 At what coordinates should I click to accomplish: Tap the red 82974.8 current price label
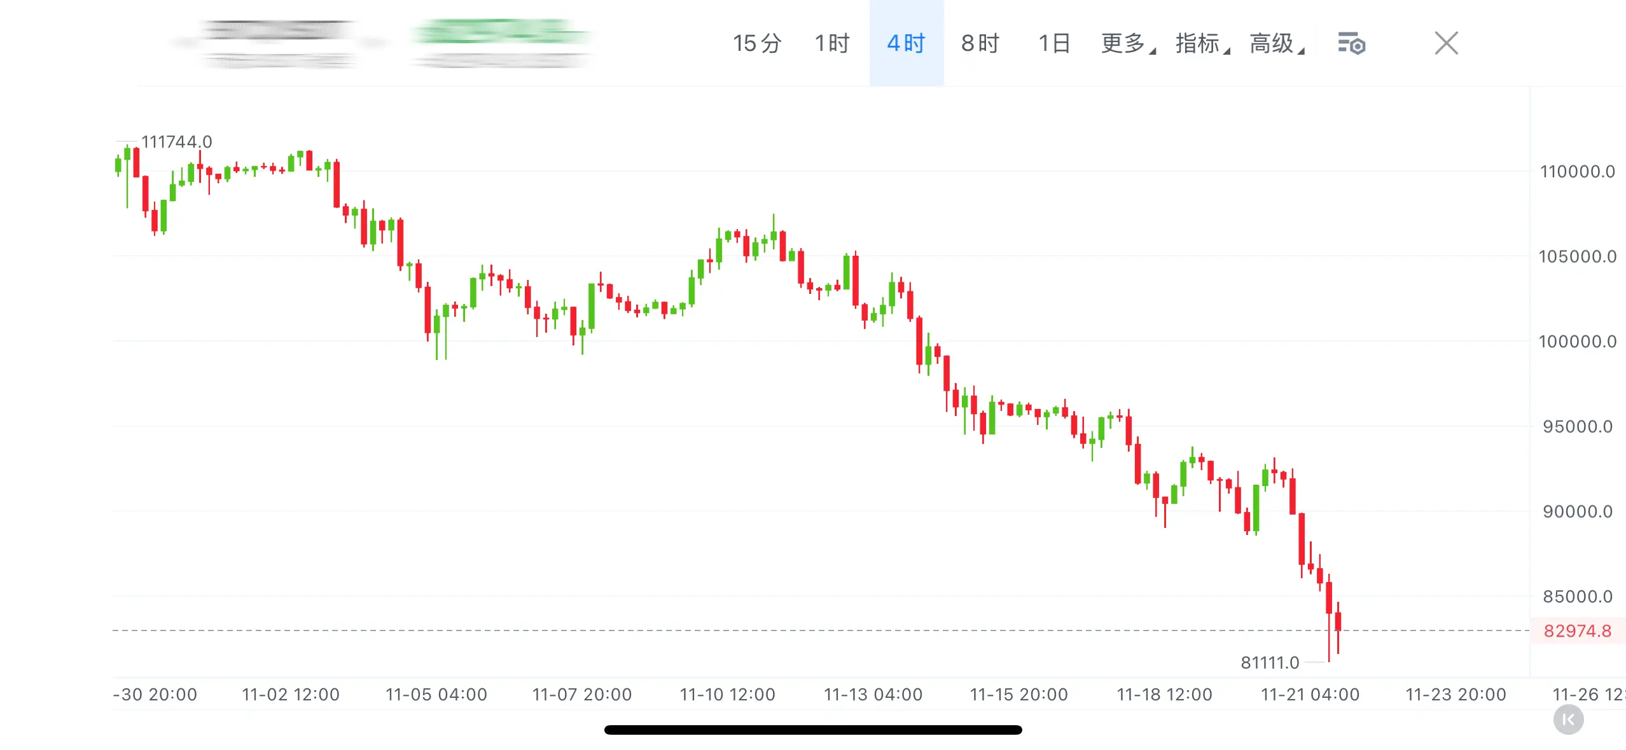pos(1577,630)
